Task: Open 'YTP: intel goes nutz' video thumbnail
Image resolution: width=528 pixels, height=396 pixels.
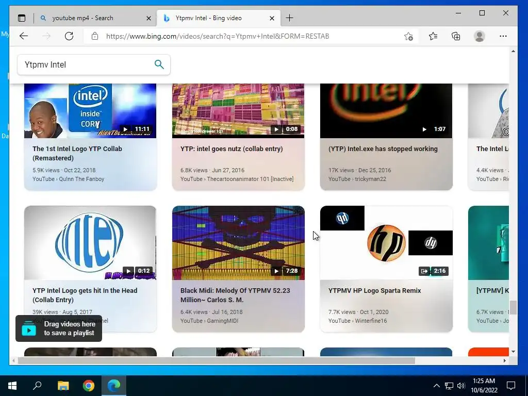Action: coord(238,111)
